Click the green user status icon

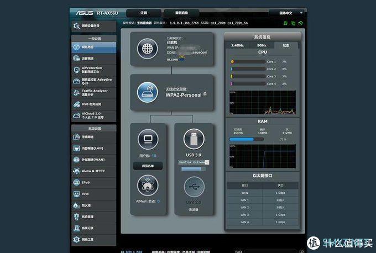coord(285,23)
